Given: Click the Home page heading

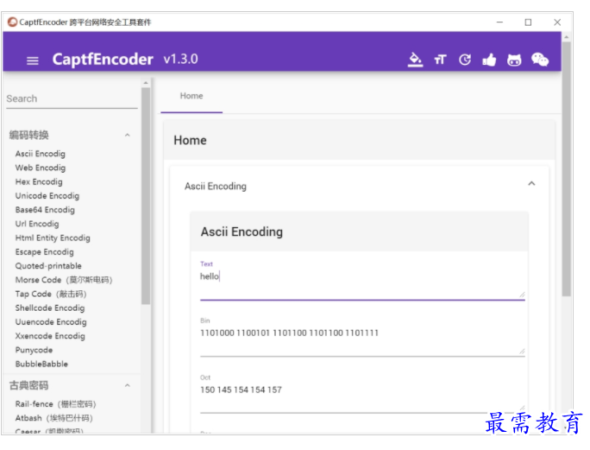Looking at the screenshot, I should (190, 140).
